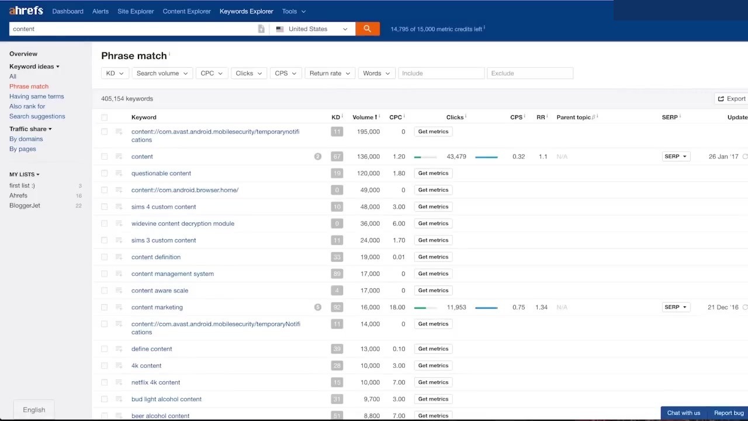Tick the checkbox for questionable content row
The image size is (748, 421).
click(x=104, y=173)
